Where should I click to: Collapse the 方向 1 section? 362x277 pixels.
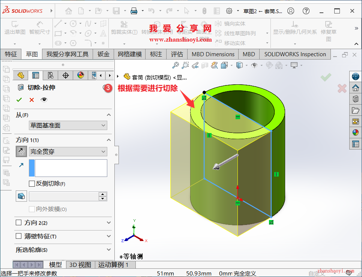coord(109,140)
